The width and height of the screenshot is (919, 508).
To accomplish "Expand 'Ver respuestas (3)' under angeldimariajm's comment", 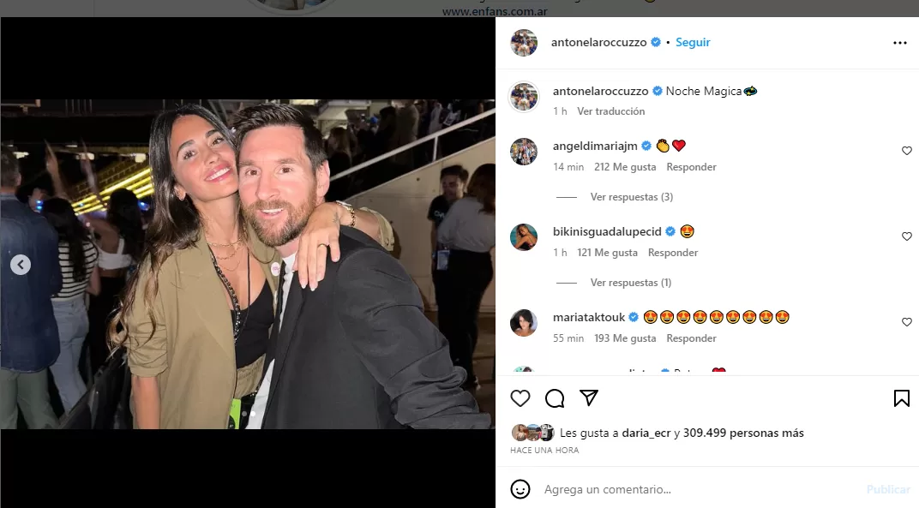I will (632, 196).
